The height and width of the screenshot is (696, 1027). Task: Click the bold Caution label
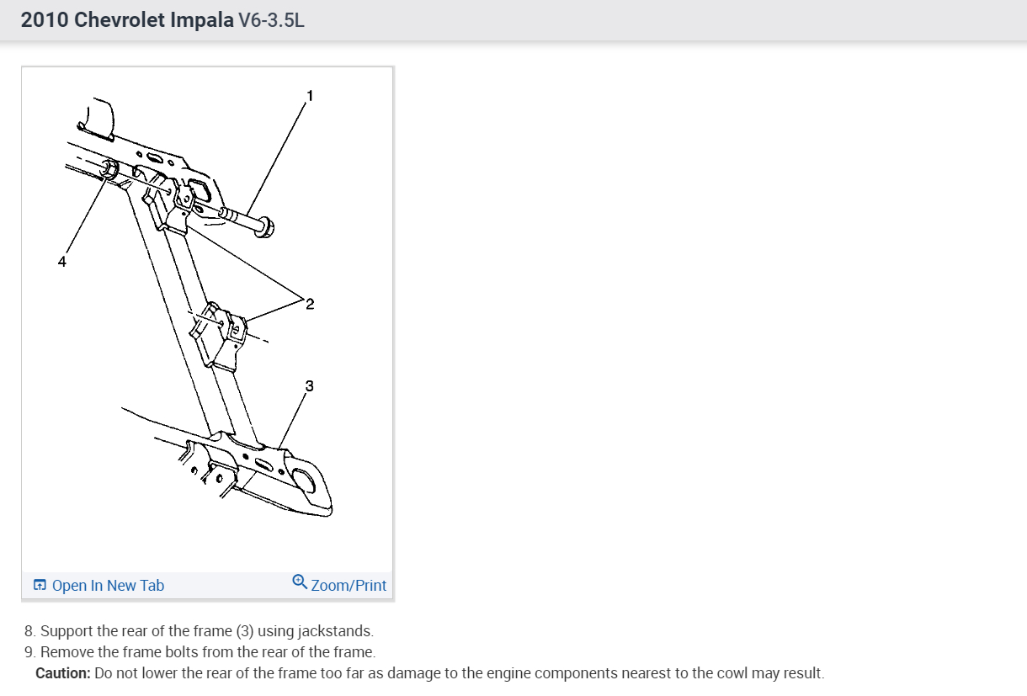pos(63,673)
